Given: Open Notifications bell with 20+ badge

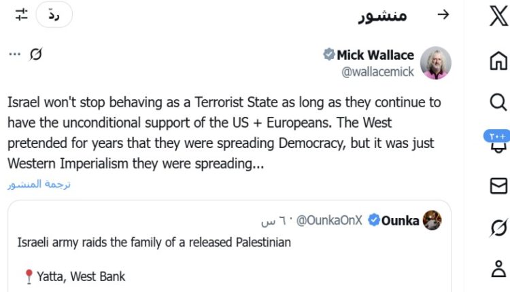Looking at the screenshot, I should click(x=498, y=144).
